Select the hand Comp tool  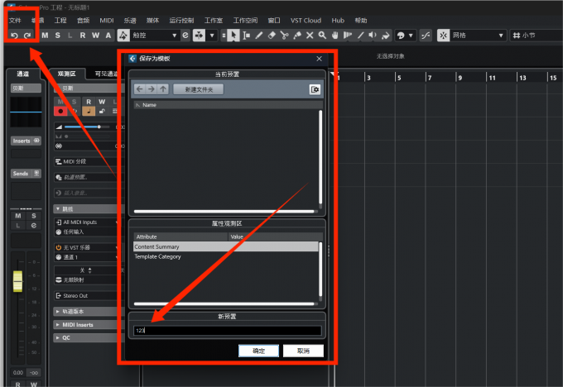tap(335, 36)
